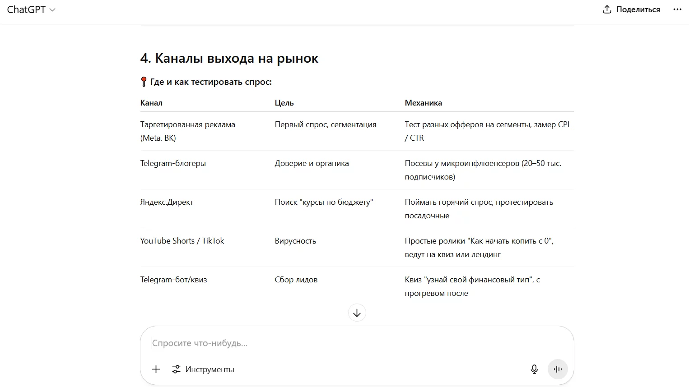Start voice mode with the waveform icon
This screenshot has width=689, height=387.
pos(558,369)
